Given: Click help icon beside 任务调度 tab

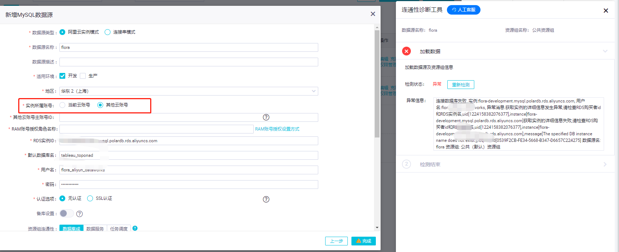Looking at the screenshot, I should 135,228.
